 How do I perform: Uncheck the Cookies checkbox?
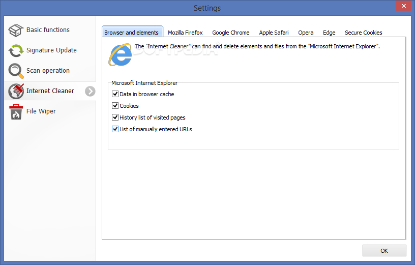pos(115,106)
